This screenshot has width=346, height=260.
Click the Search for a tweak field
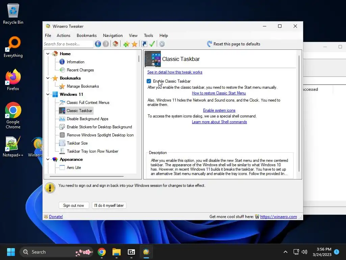[68, 44]
